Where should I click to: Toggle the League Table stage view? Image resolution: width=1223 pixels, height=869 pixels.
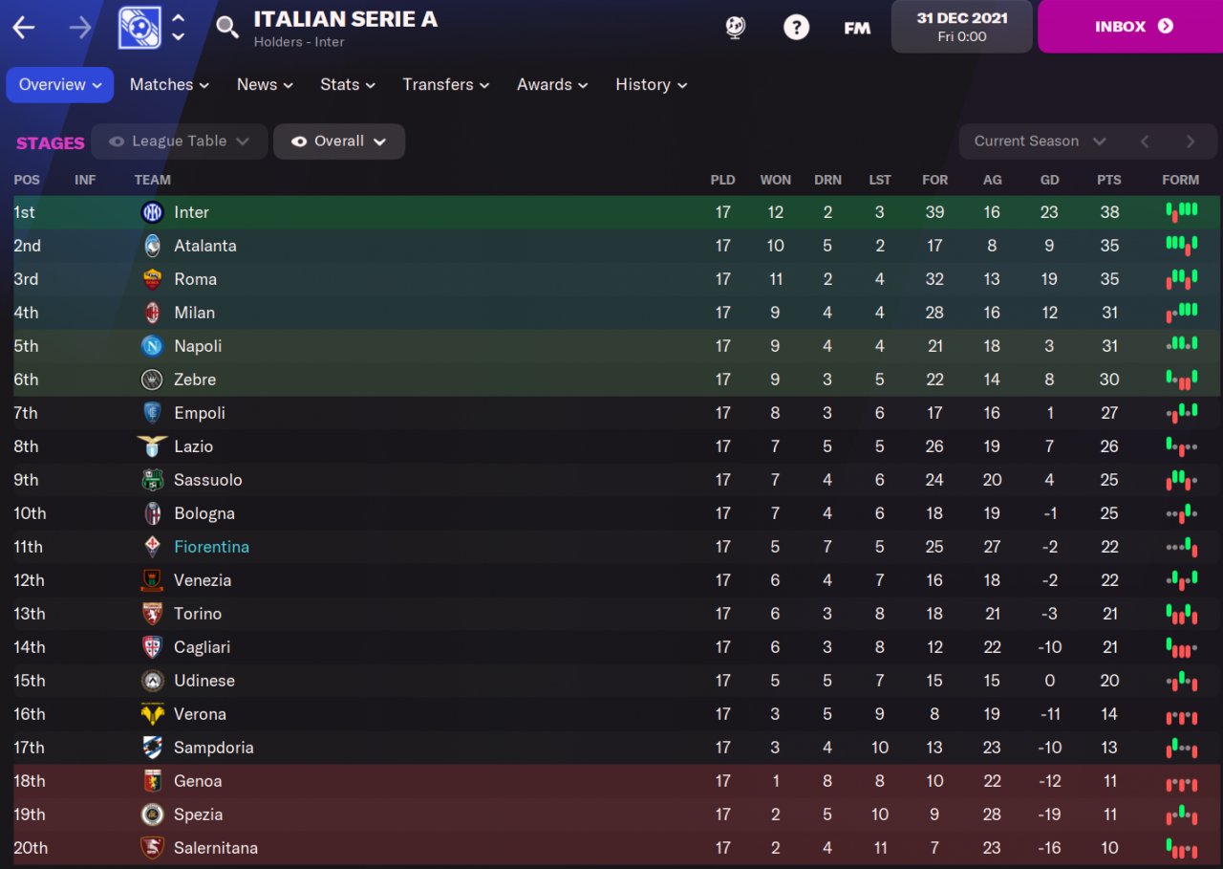pyautogui.click(x=179, y=141)
